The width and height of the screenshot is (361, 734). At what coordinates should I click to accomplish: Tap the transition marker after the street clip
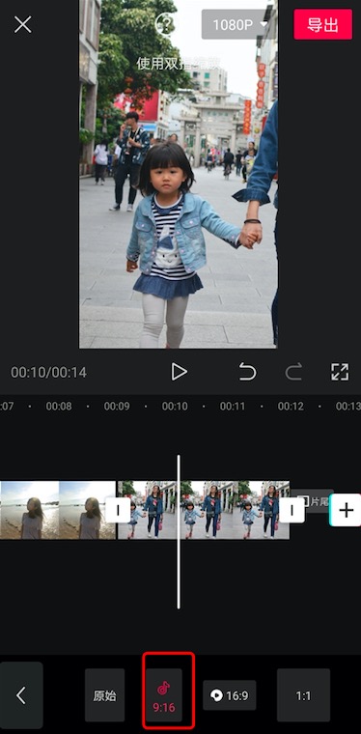[x=292, y=510]
